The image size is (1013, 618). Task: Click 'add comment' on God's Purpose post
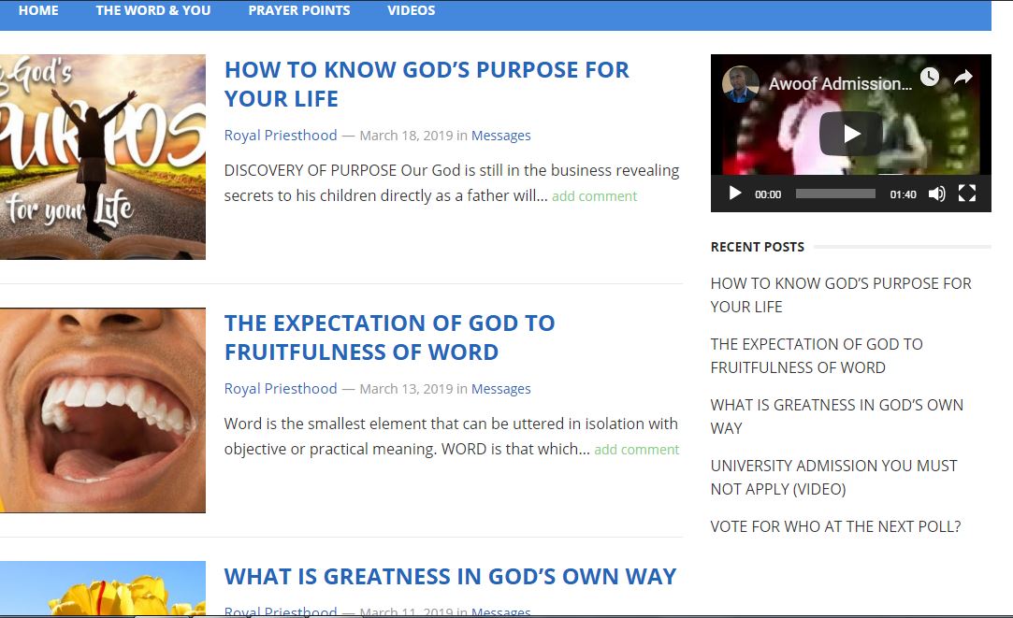coord(594,195)
